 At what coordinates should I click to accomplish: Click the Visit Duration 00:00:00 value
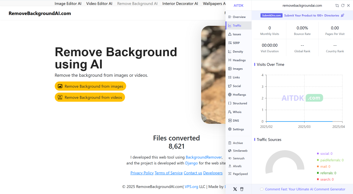click(x=269, y=45)
